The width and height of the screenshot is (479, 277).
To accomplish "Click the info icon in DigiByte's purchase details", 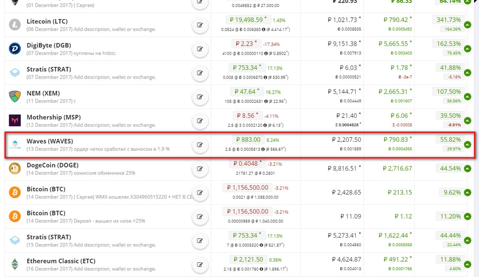I will click(x=266, y=54).
